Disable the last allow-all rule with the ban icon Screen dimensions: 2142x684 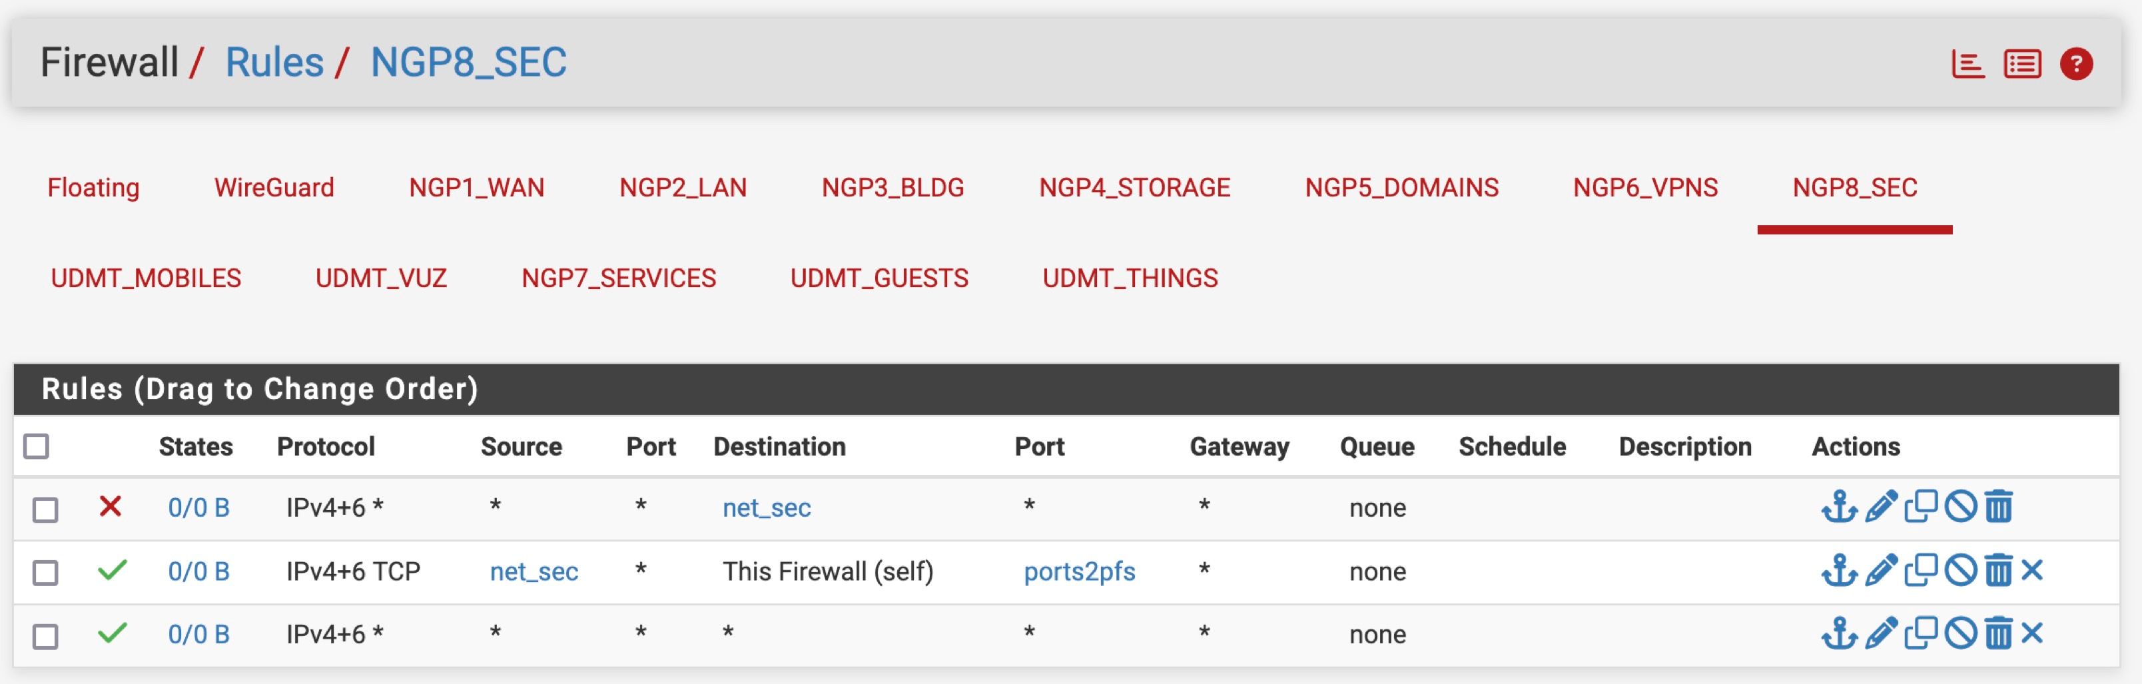coord(1960,633)
